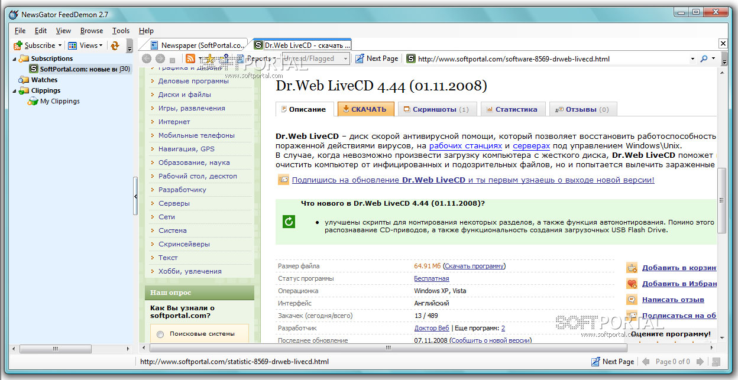Screen dimensions: 738x380
Task: Select the 'Поисковые системы' radio option
Action: tap(160, 334)
